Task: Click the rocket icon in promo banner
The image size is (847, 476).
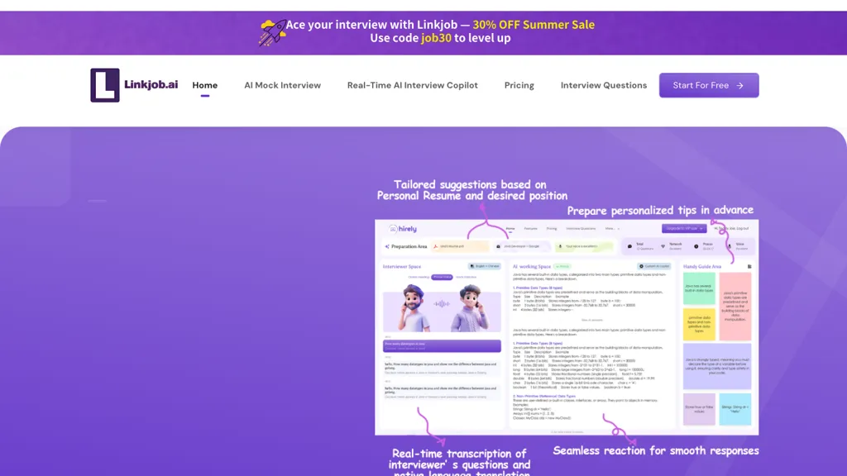Action: tap(273, 32)
